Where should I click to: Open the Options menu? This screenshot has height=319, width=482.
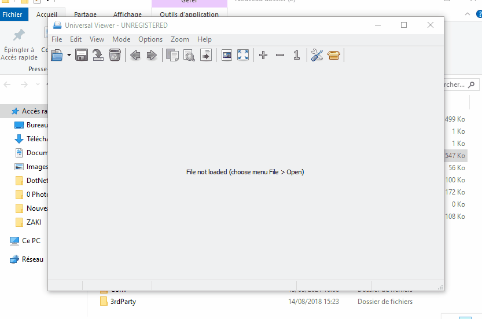coord(150,39)
